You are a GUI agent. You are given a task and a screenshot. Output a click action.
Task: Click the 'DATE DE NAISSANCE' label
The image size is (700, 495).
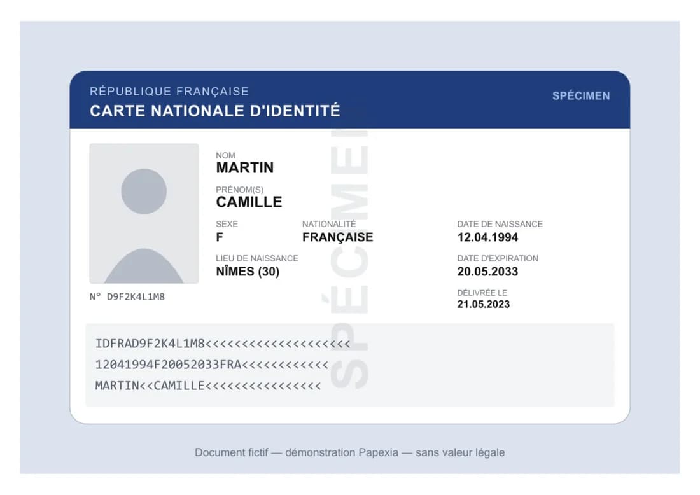pyautogui.click(x=500, y=224)
